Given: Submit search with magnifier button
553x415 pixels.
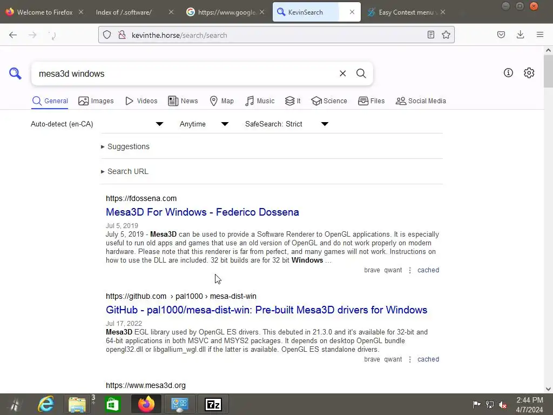Looking at the screenshot, I should [361, 73].
